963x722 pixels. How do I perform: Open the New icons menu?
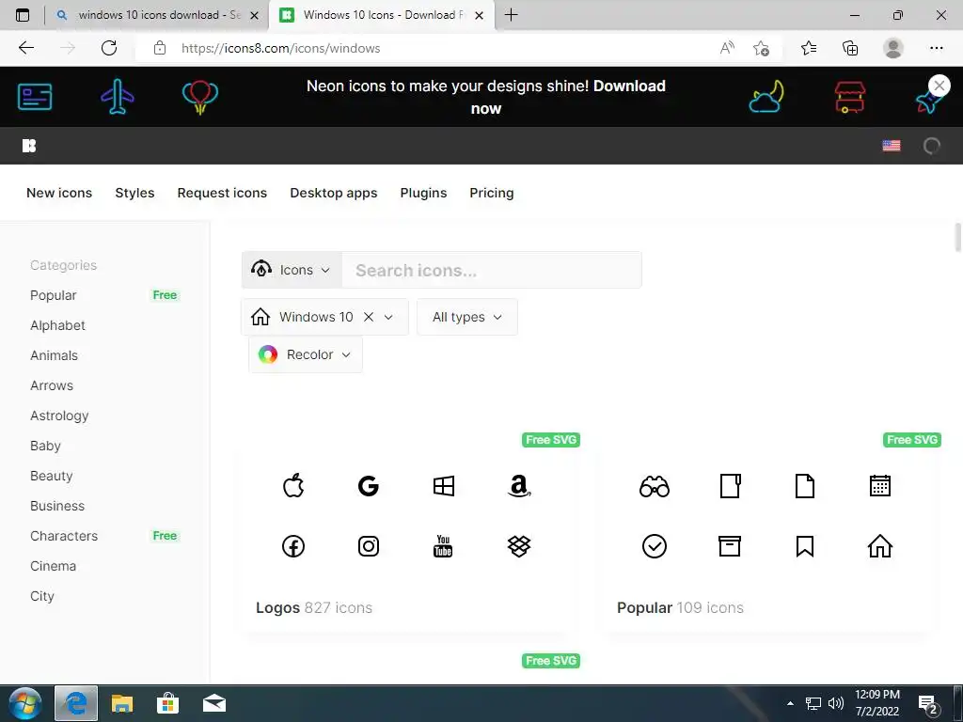point(59,193)
